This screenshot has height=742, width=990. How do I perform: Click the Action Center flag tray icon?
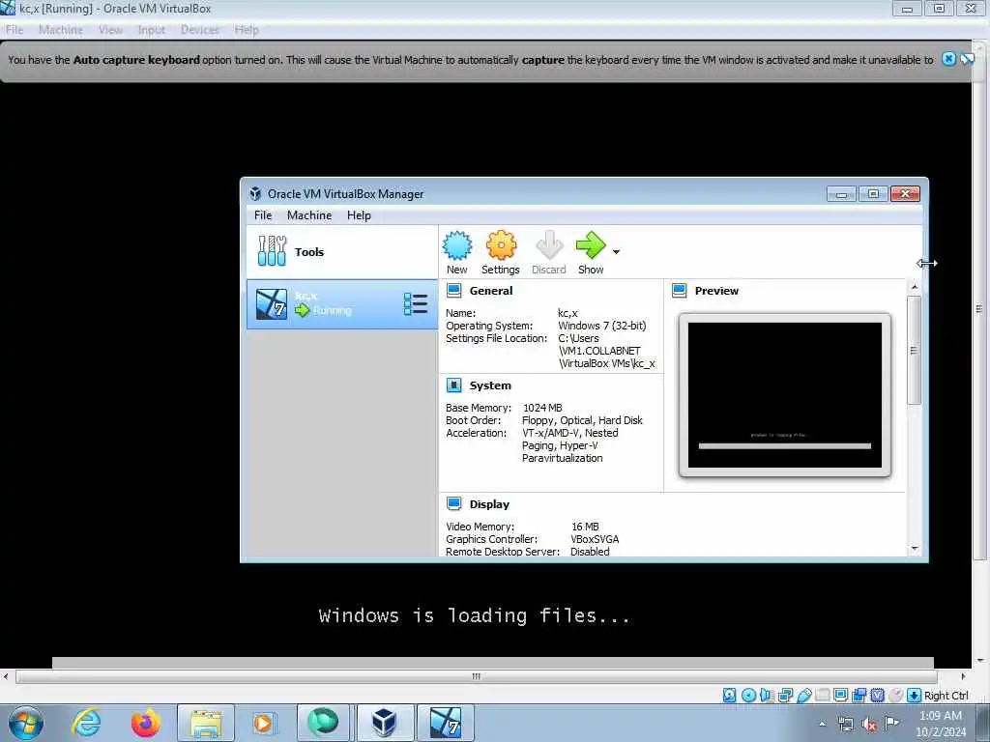pyautogui.click(x=892, y=723)
